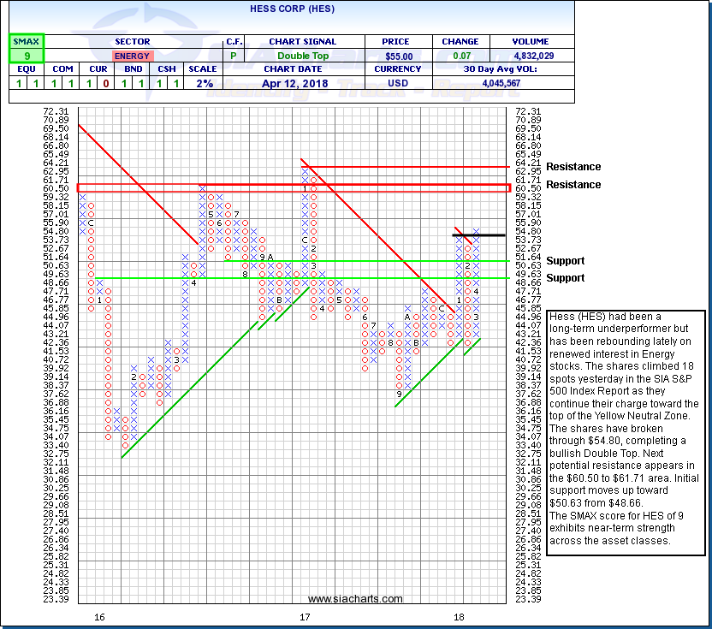Select the upper Resistance label near 64.21
Screen dimensions: 712x629
[x=573, y=167]
